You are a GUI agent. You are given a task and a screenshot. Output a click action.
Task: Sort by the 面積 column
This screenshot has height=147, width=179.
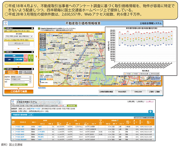tap(78, 124)
